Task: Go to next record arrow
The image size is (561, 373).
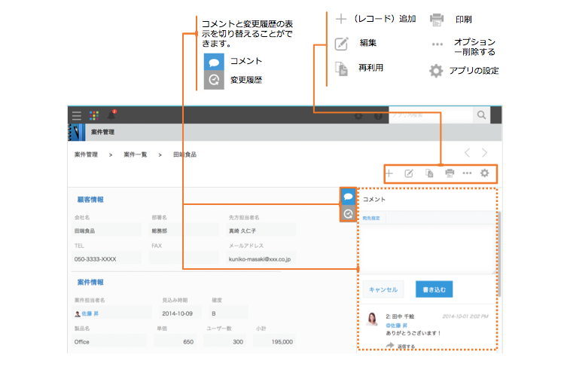Action: click(x=485, y=153)
